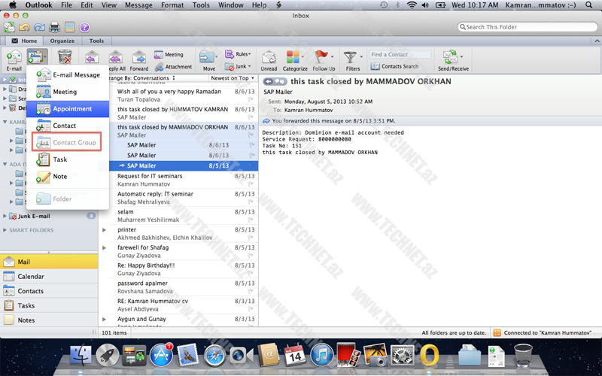The image size is (602, 376).
Task: Click the Forward message icon
Action: point(139,59)
